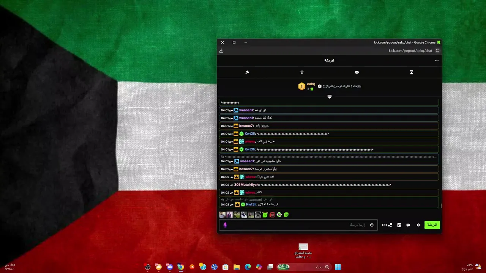Click the hourglass timeout icon

pyautogui.click(x=411, y=72)
